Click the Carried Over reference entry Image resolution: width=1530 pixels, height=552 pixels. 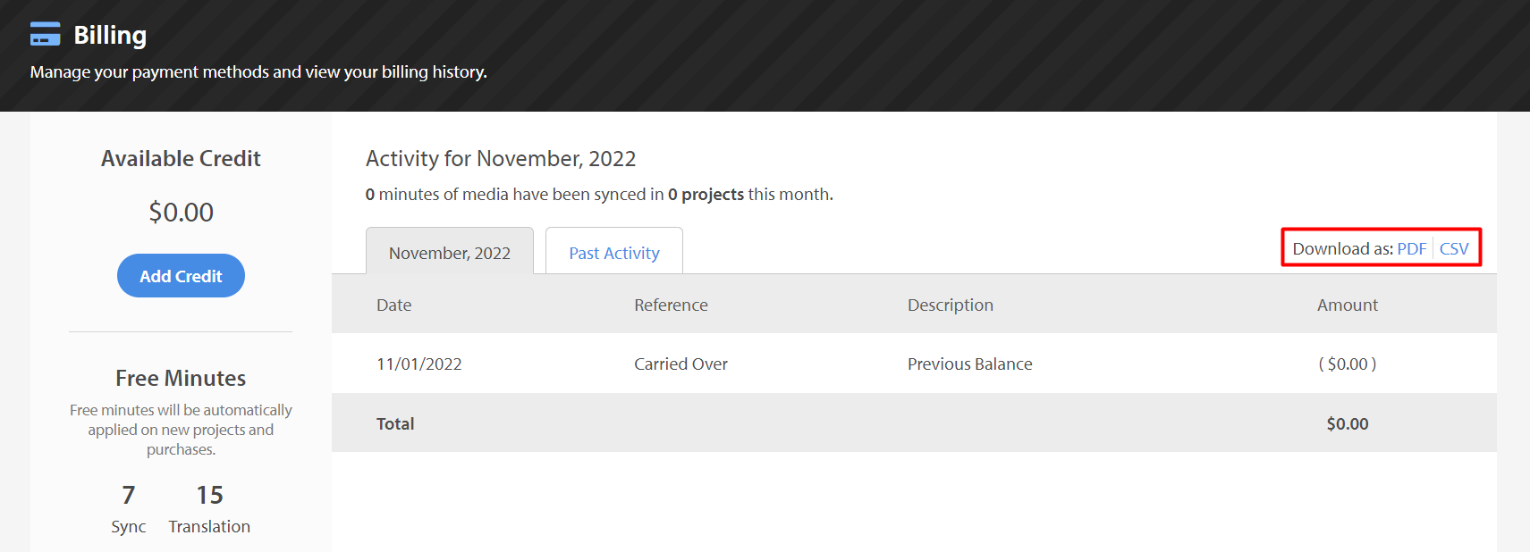click(680, 364)
